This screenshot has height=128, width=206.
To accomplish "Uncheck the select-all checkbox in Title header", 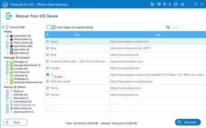I will click(x=48, y=34).
